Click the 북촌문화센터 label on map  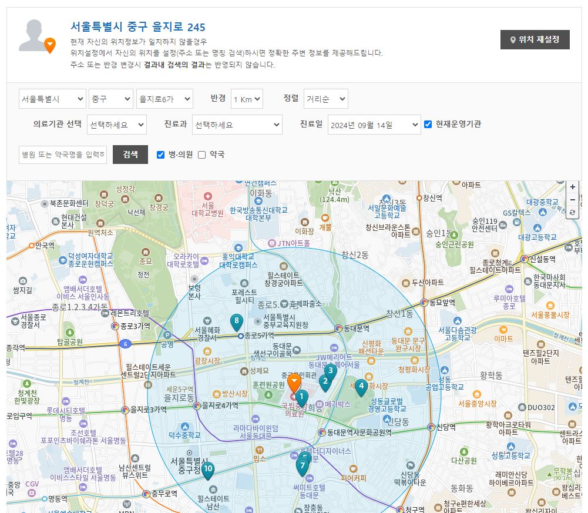69,203
